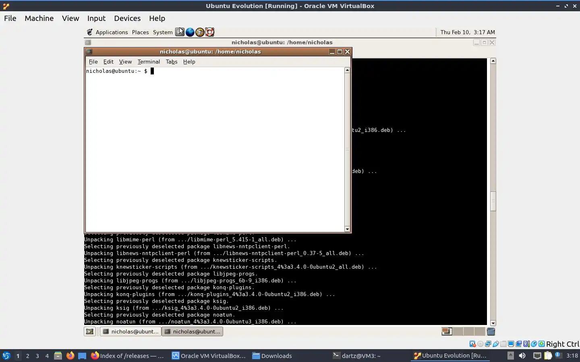Click the front terminal's title bar window icon
The width and height of the screenshot is (580, 362).
pos(89,51)
